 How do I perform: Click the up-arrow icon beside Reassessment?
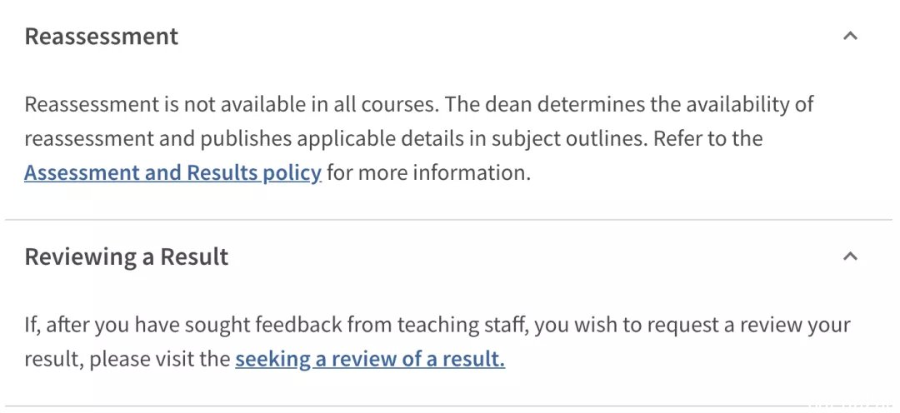(x=850, y=36)
